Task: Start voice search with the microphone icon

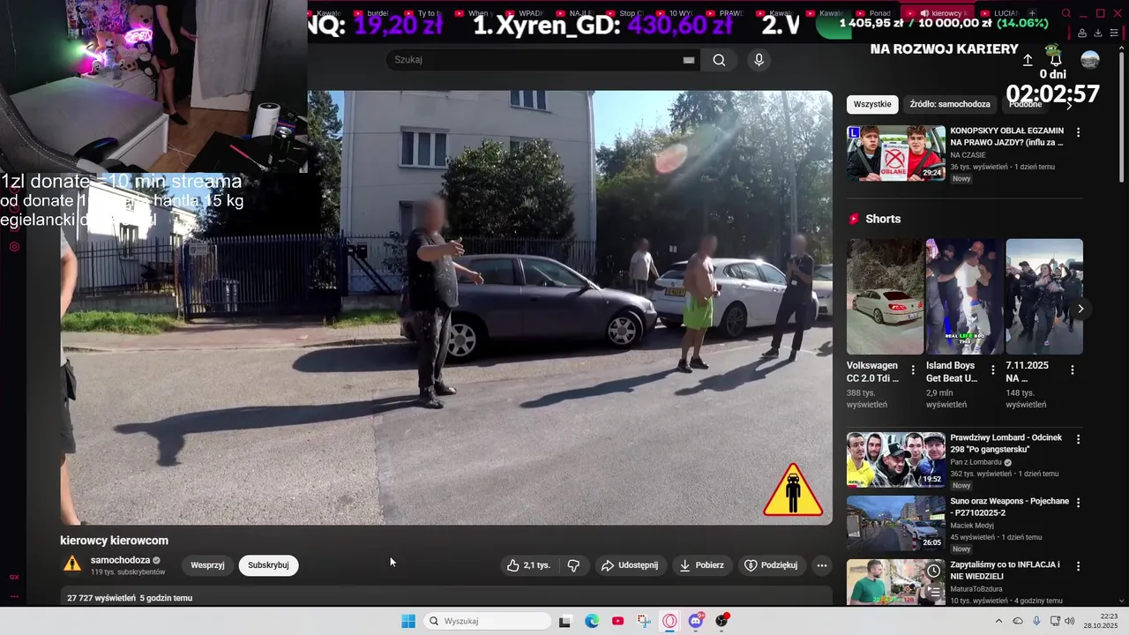Action: tap(759, 60)
